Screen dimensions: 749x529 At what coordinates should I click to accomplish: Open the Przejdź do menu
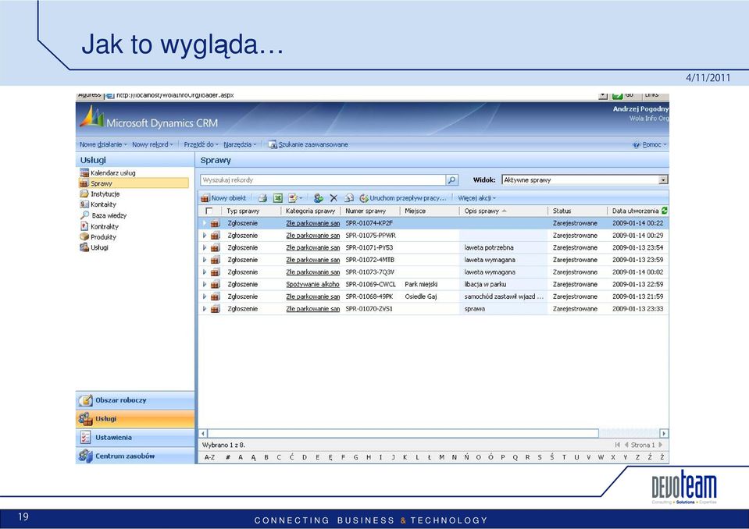201,144
